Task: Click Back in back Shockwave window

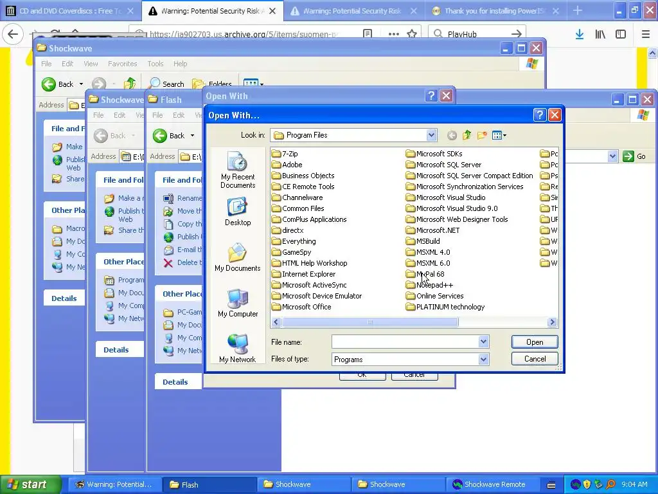Action: coord(58,84)
